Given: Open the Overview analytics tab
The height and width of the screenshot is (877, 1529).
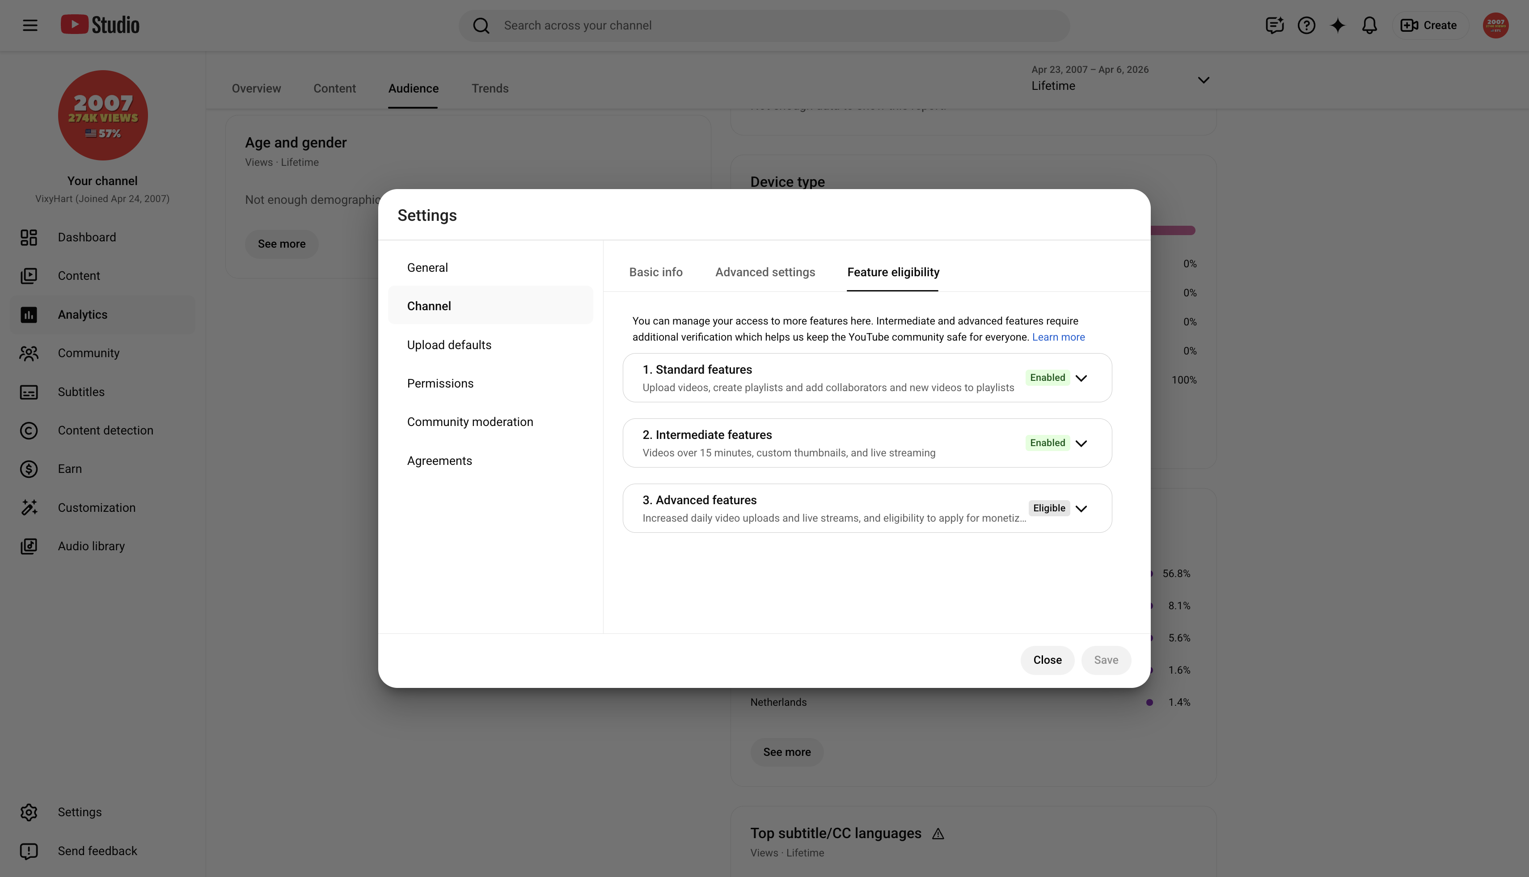Looking at the screenshot, I should pyautogui.click(x=256, y=89).
